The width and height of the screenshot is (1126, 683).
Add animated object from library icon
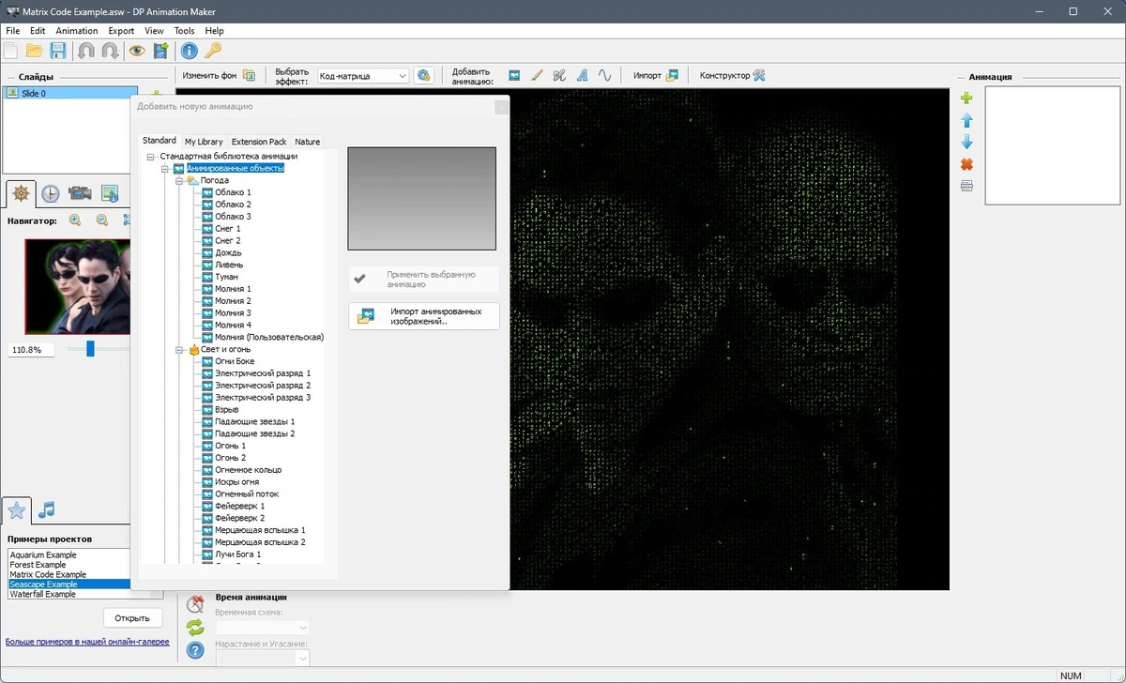click(x=514, y=76)
